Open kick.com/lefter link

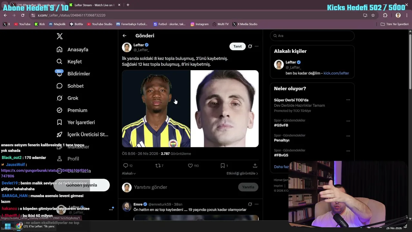(x=336, y=73)
